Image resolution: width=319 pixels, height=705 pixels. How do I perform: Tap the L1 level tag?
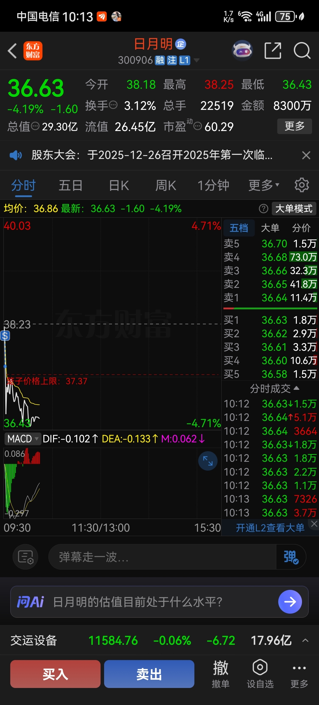coord(184,60)
